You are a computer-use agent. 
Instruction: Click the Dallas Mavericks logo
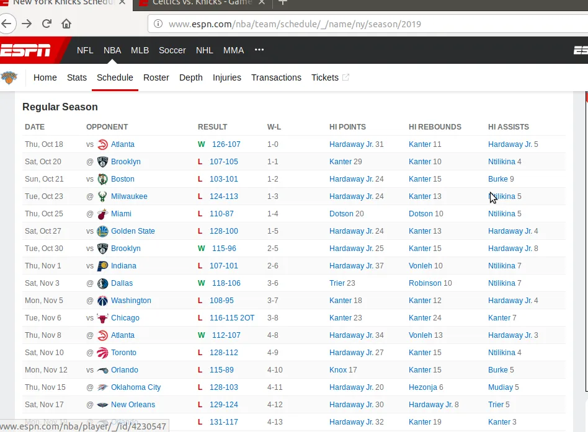102,283
